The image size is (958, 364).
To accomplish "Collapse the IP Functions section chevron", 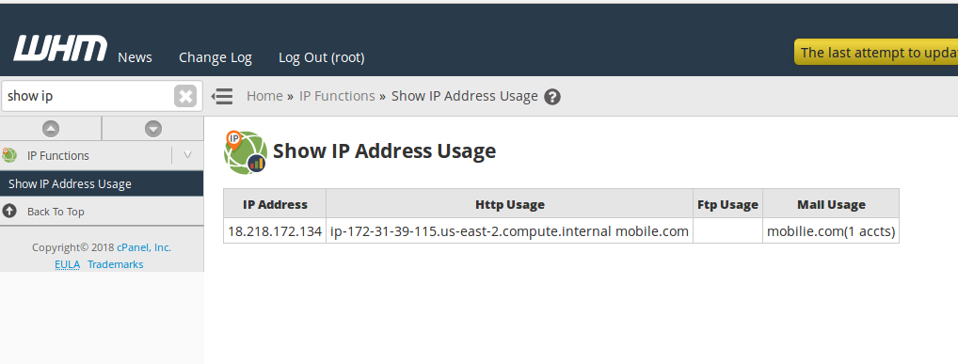I will (x=187, y=155).
